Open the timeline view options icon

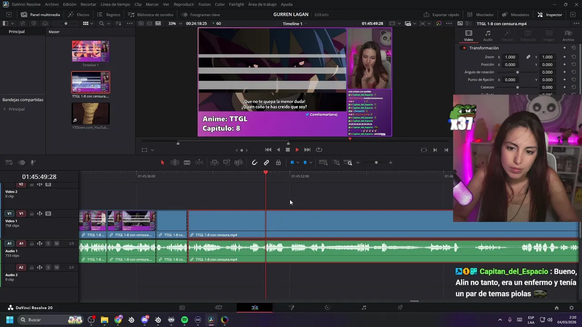pyautogui.click(x=9, y=163)
